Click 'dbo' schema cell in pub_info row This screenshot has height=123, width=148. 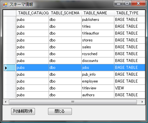coord(65,74)
